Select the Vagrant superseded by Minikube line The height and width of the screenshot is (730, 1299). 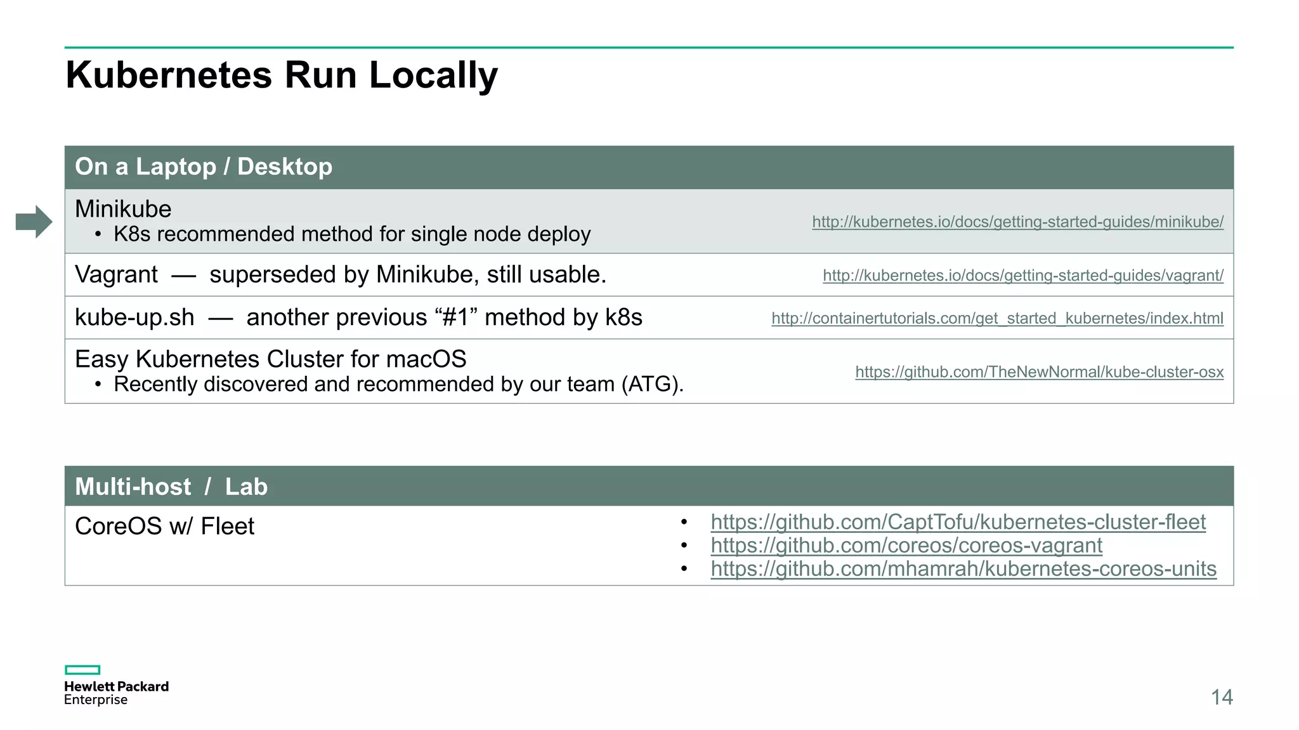(x=341, y=275)
